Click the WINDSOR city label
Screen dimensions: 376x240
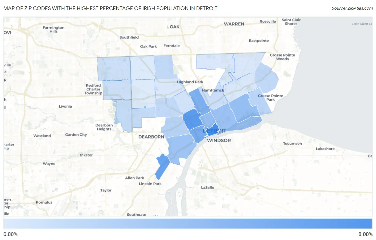pyautogui.click(x=219, y=140)
